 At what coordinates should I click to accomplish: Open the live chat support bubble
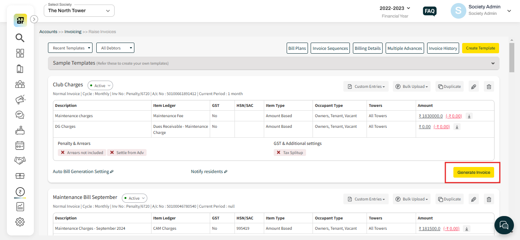504,225
